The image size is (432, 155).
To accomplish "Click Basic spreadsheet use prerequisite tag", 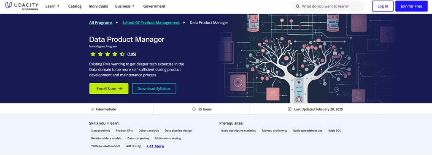I will click(308, 131).
